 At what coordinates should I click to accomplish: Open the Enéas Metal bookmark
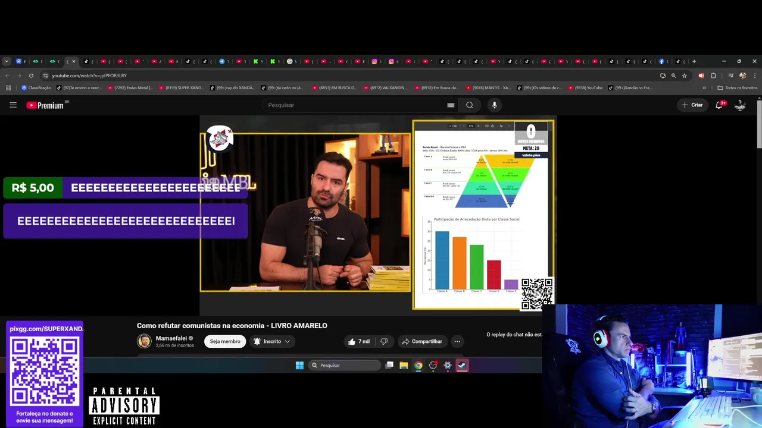pos(130,88)
